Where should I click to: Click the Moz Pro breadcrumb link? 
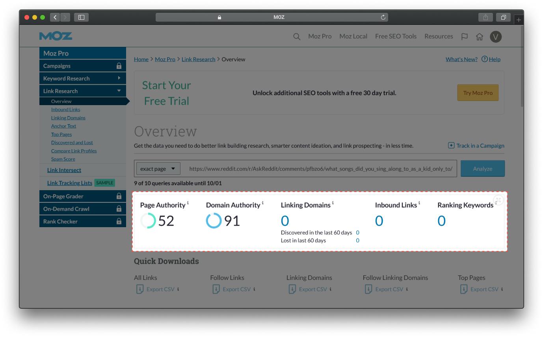pyautogui.click(x=165, y=59)
